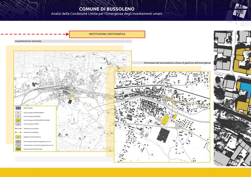This screenshot has height=177, width=251.
Task: Click the Studio Paglia logo
Action: 240,11
